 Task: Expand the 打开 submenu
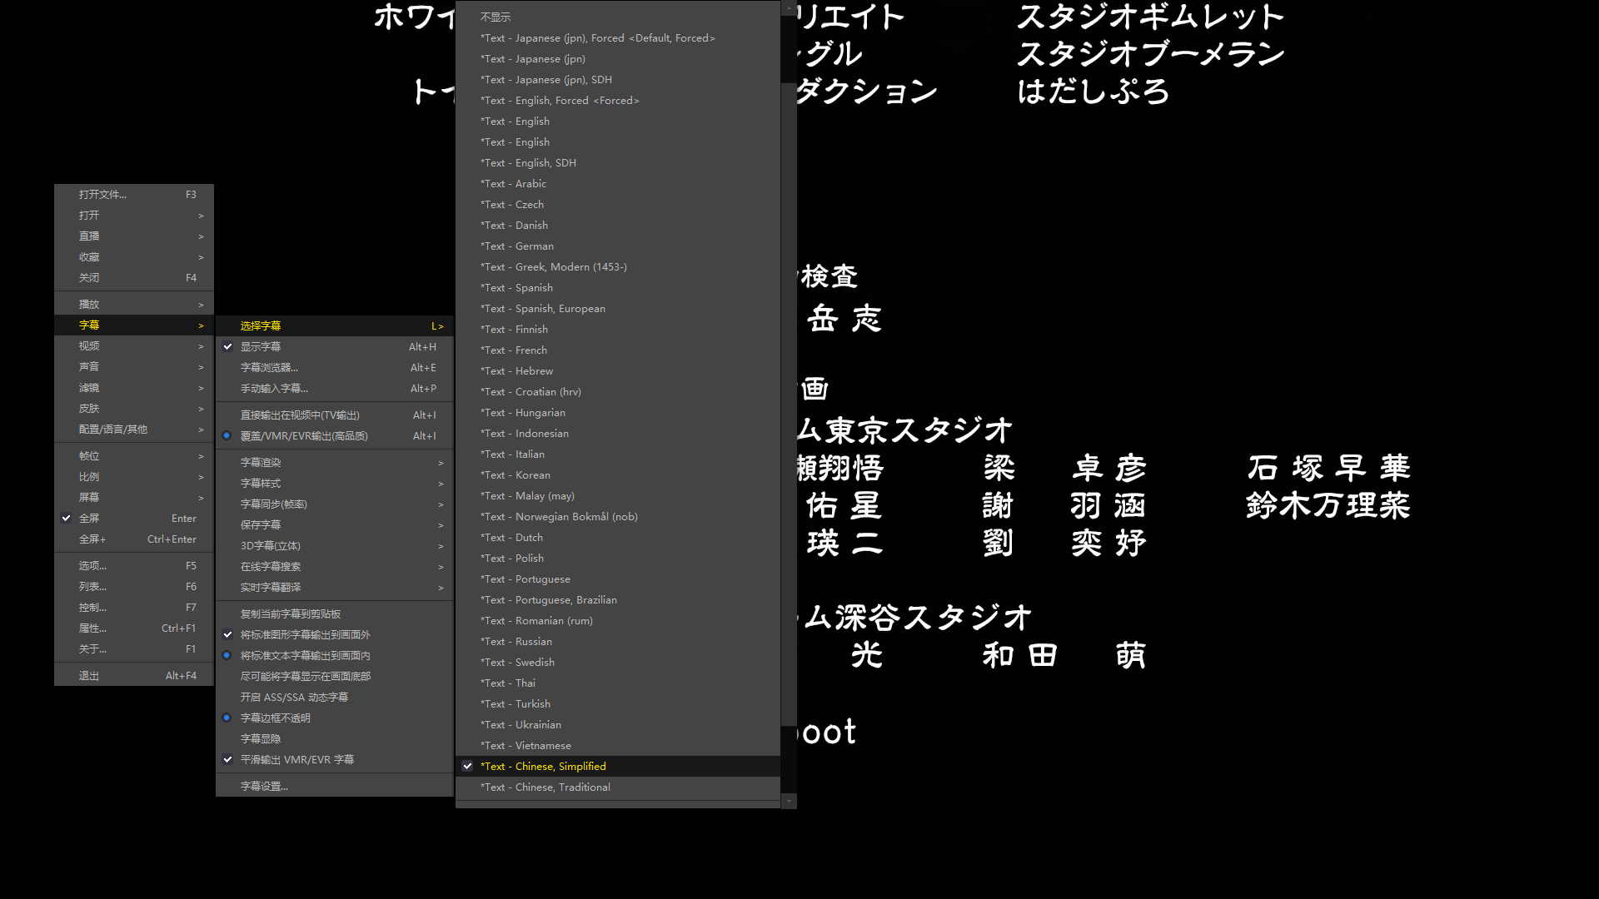(134, 215)
